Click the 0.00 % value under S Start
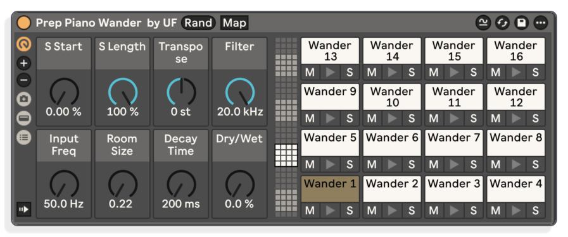This screenshot has height=237, width=568. tap(64, 112)
